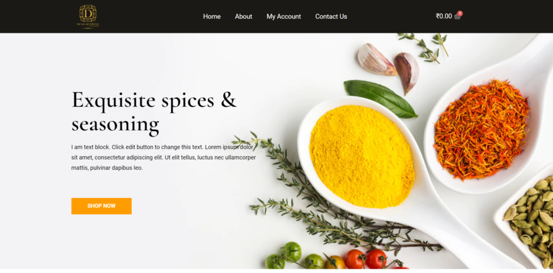553x273 pixels.
Task: Click the orange SHOP NOW button
Action: pyautogui.click(x=101, y=206)
